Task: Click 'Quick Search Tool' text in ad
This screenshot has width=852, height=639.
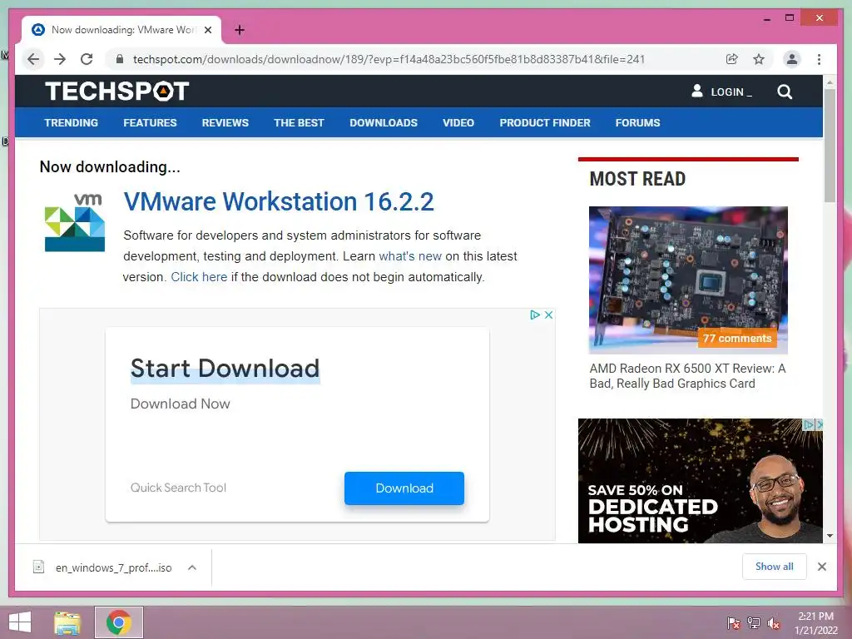Action: [x=178, y=488]
